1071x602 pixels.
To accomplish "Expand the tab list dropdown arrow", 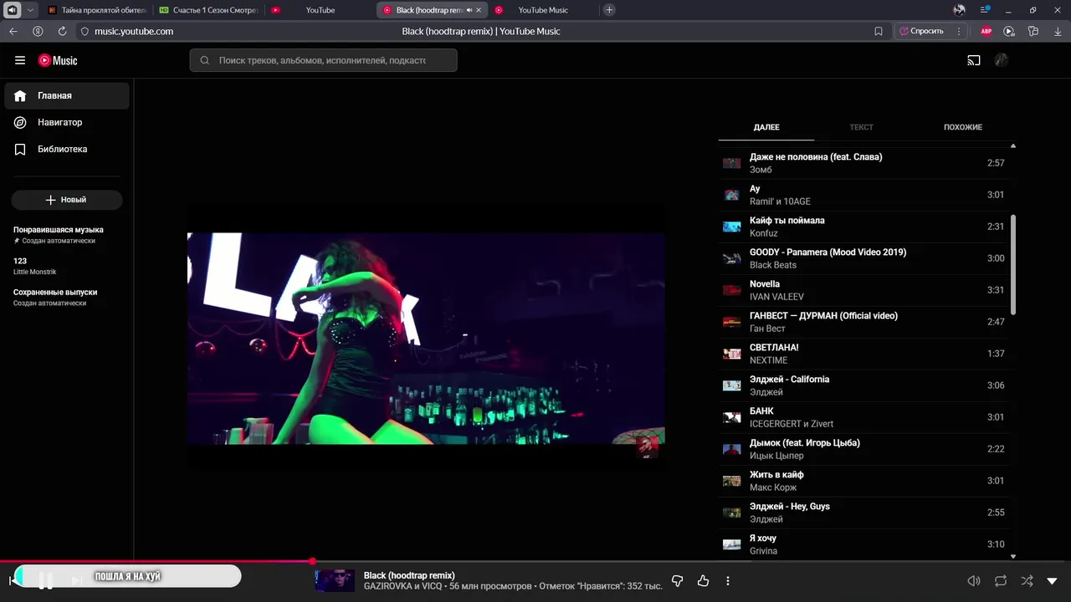I will (x=31, y=10).
